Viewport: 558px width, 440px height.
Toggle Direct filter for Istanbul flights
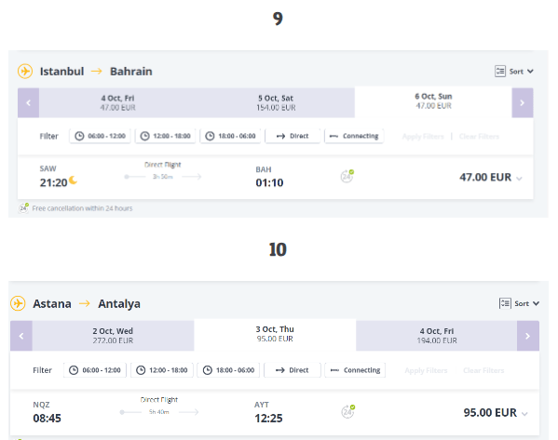[x=293, y=136]
